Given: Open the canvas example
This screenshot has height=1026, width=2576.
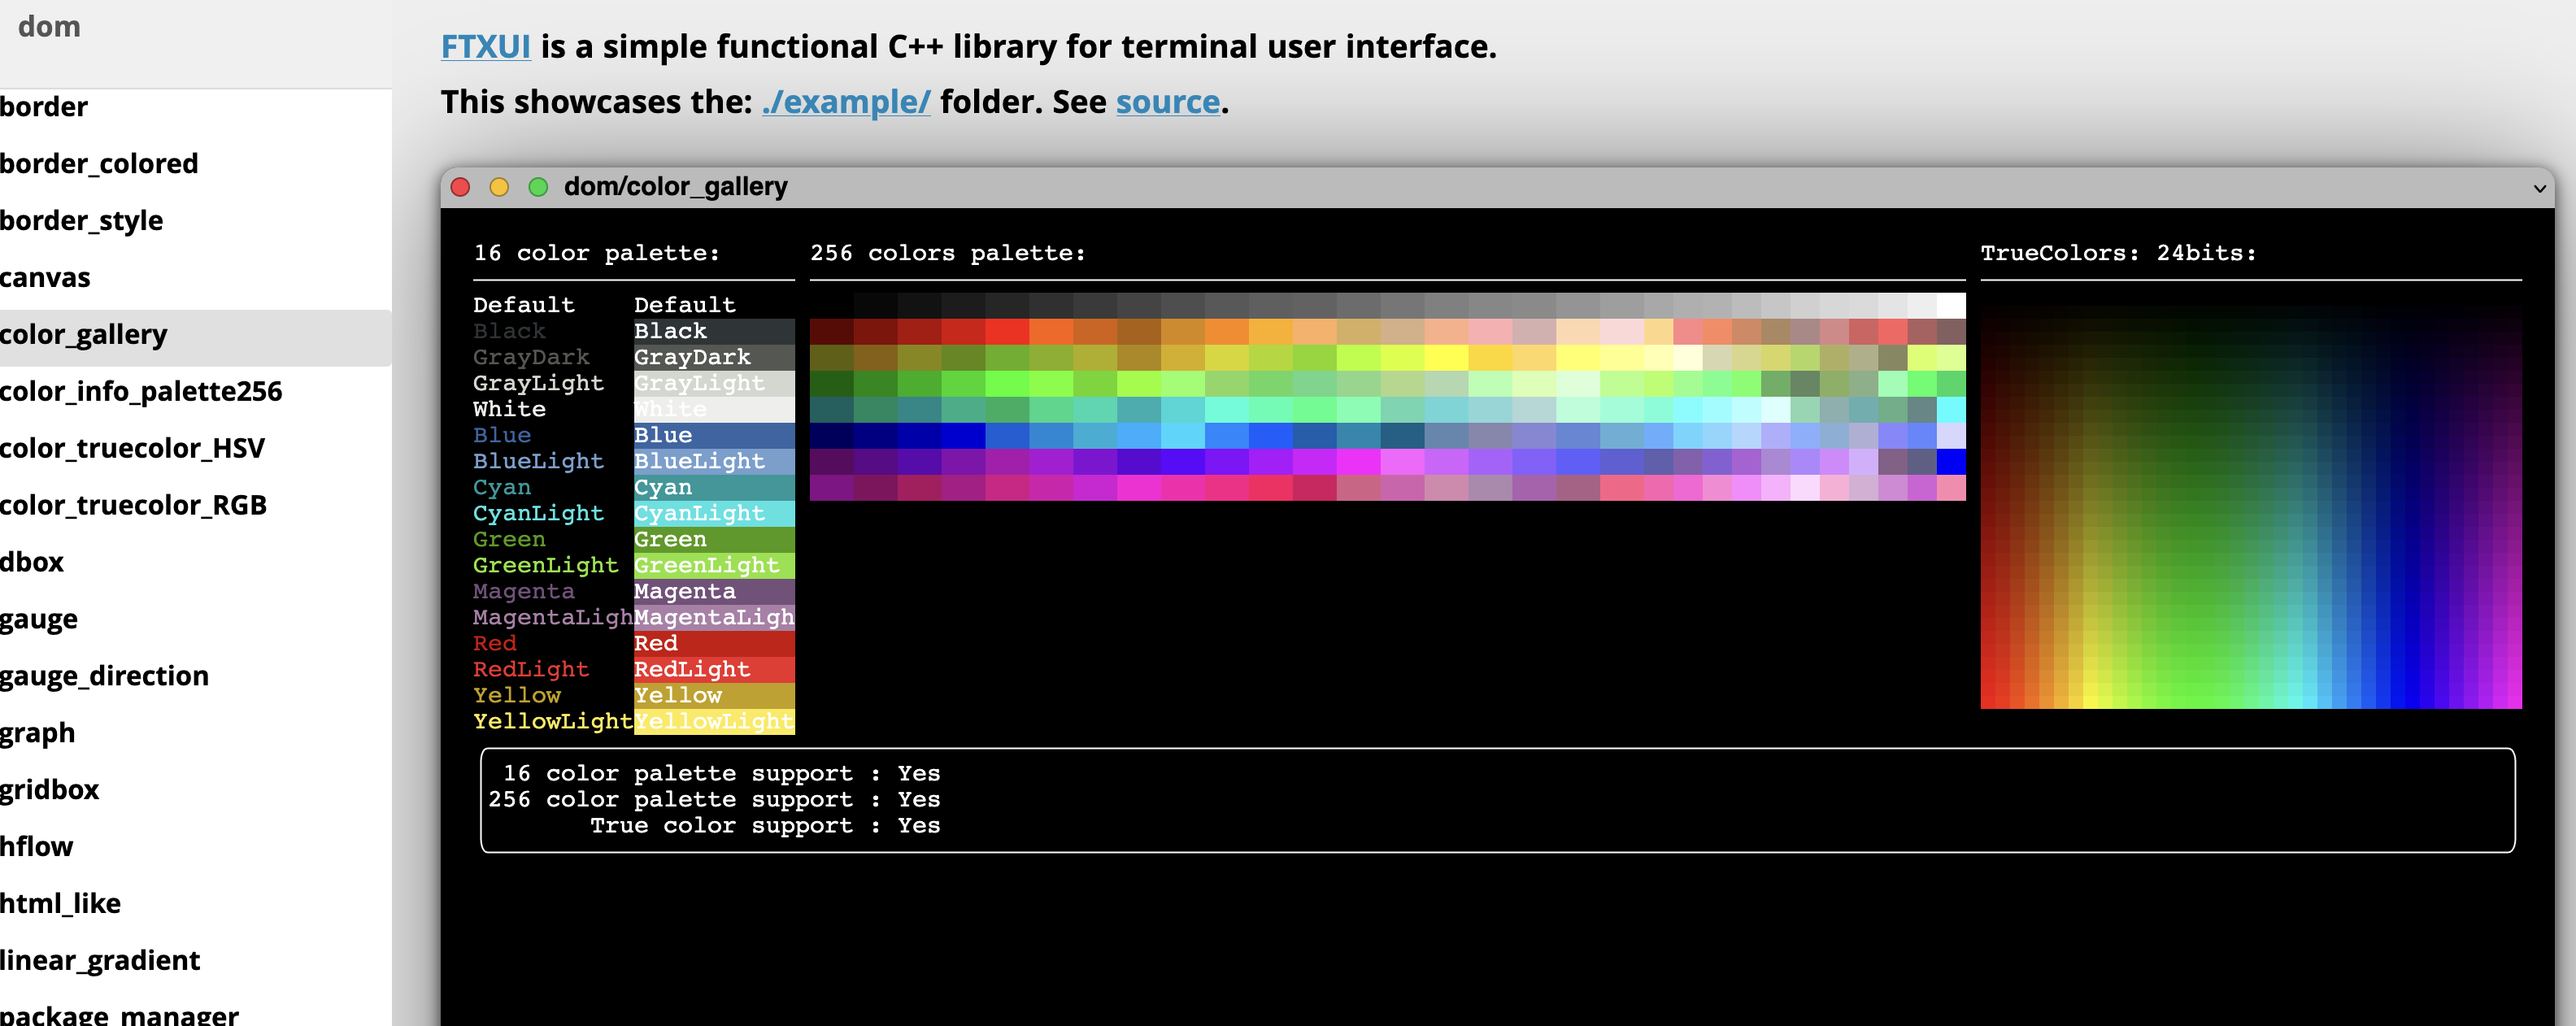Looking at the screenshot, I should (196, 277).
